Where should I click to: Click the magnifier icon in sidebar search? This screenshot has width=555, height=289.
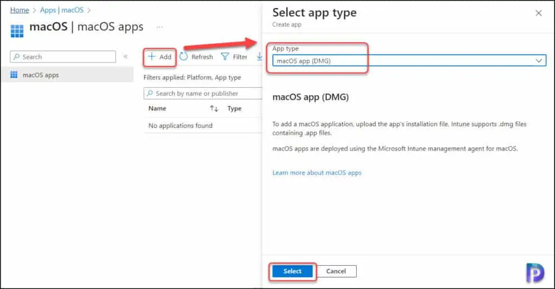tap(16, 56)
